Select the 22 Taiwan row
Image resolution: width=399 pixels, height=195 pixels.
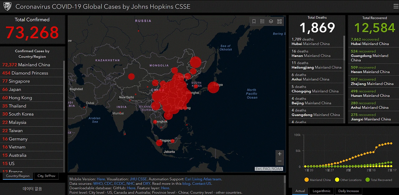(x=32, y=131)
